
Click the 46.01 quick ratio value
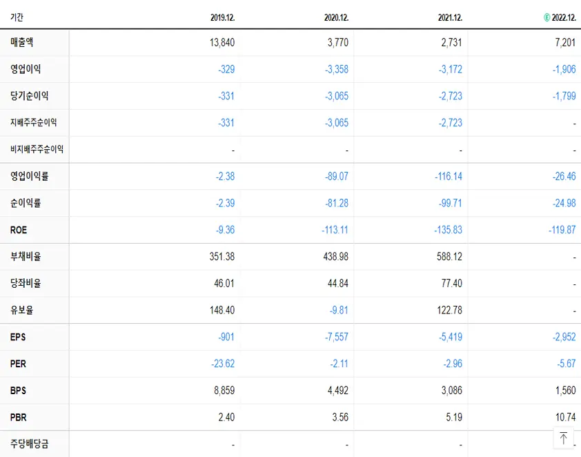(224, 284)
